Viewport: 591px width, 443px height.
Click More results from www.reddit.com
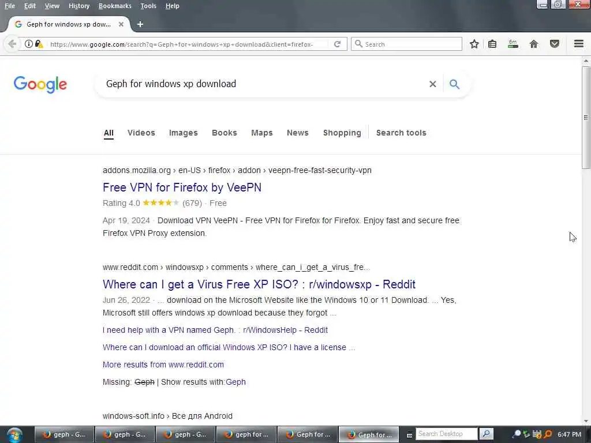[x=163, y=365]
